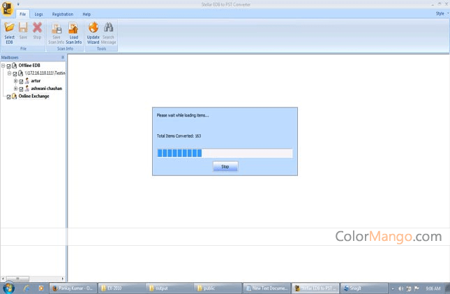
Task: Click the Mailboxes panel horizontal scrollbar thumb
Action: click(x=17, y=279)
